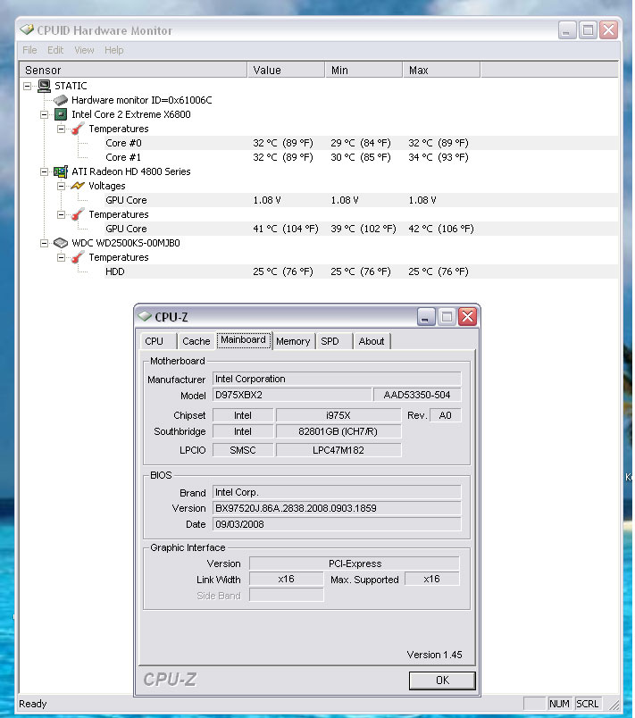Select the Mainboard tab in CPU-Z
Screen dimensions: 635x718
tap(243, 339)
